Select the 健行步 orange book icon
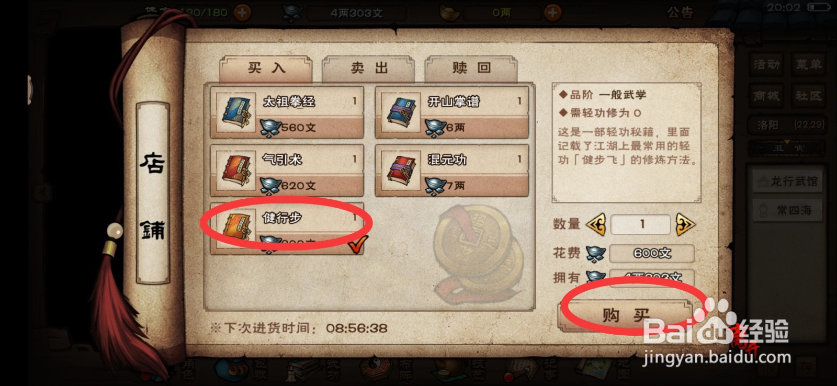The width and height of the screenshot is (837, 386). [x=236, y=229]
